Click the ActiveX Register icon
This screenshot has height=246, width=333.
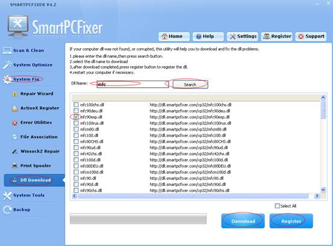click(14, 108)
